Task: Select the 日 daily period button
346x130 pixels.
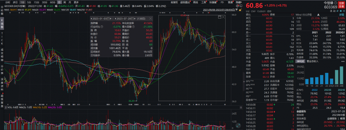Action: pos(59,2)
